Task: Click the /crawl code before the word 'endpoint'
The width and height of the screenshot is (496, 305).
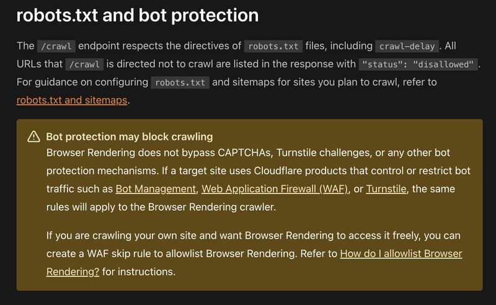Action: point(56,46)
